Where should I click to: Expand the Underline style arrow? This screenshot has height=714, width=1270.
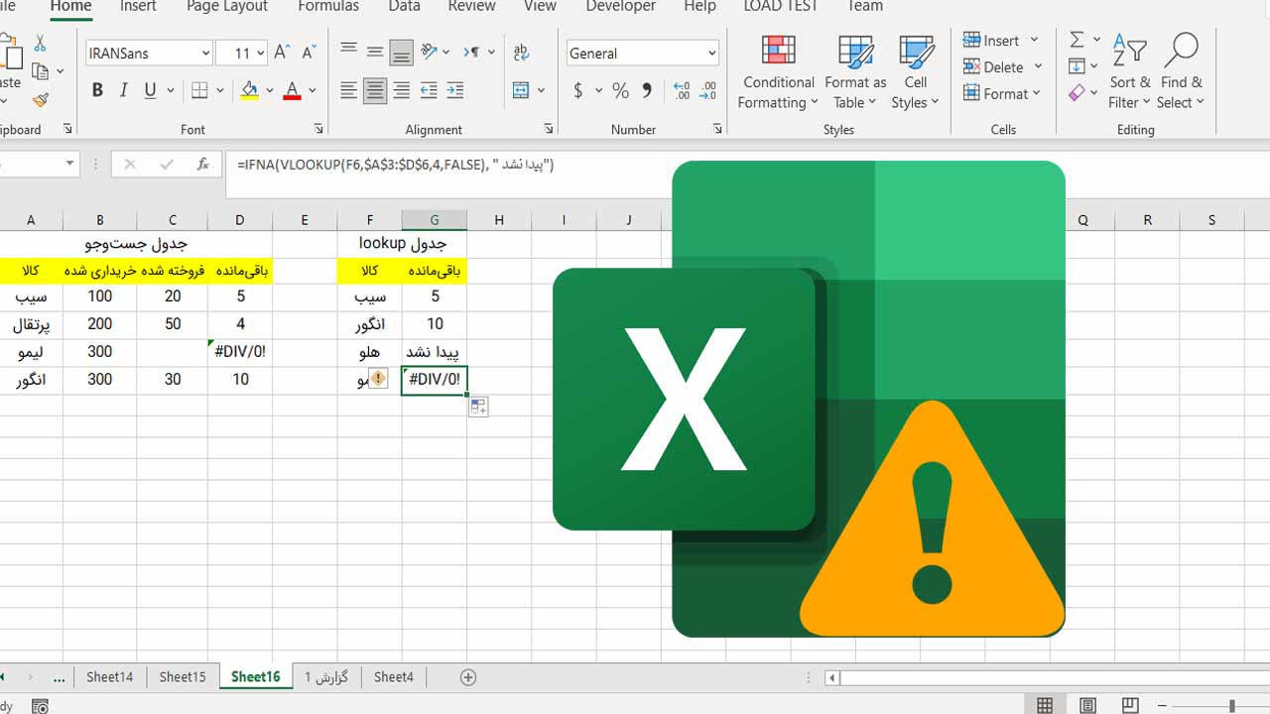(170, 90)
